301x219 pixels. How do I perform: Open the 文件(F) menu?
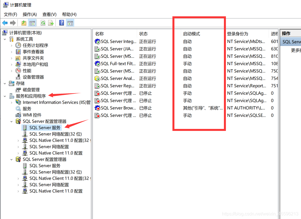coord(10,14)
